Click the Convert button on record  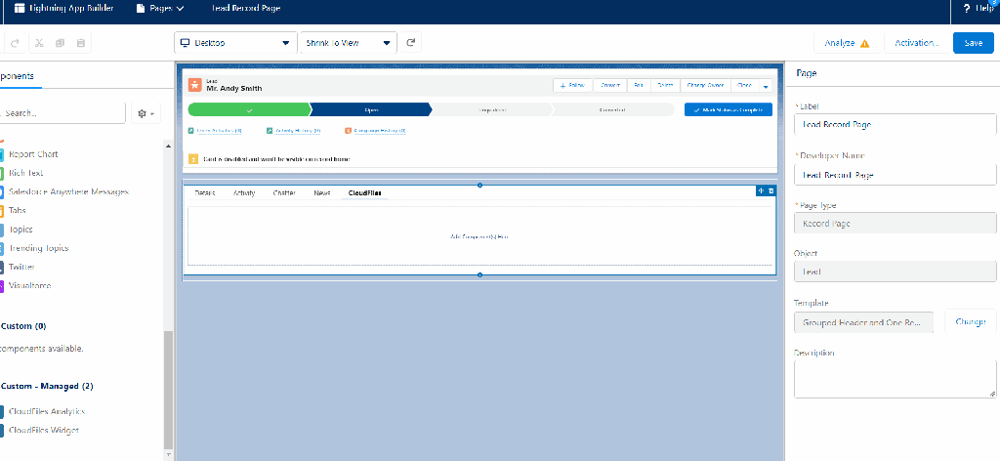tap(610, 85)
